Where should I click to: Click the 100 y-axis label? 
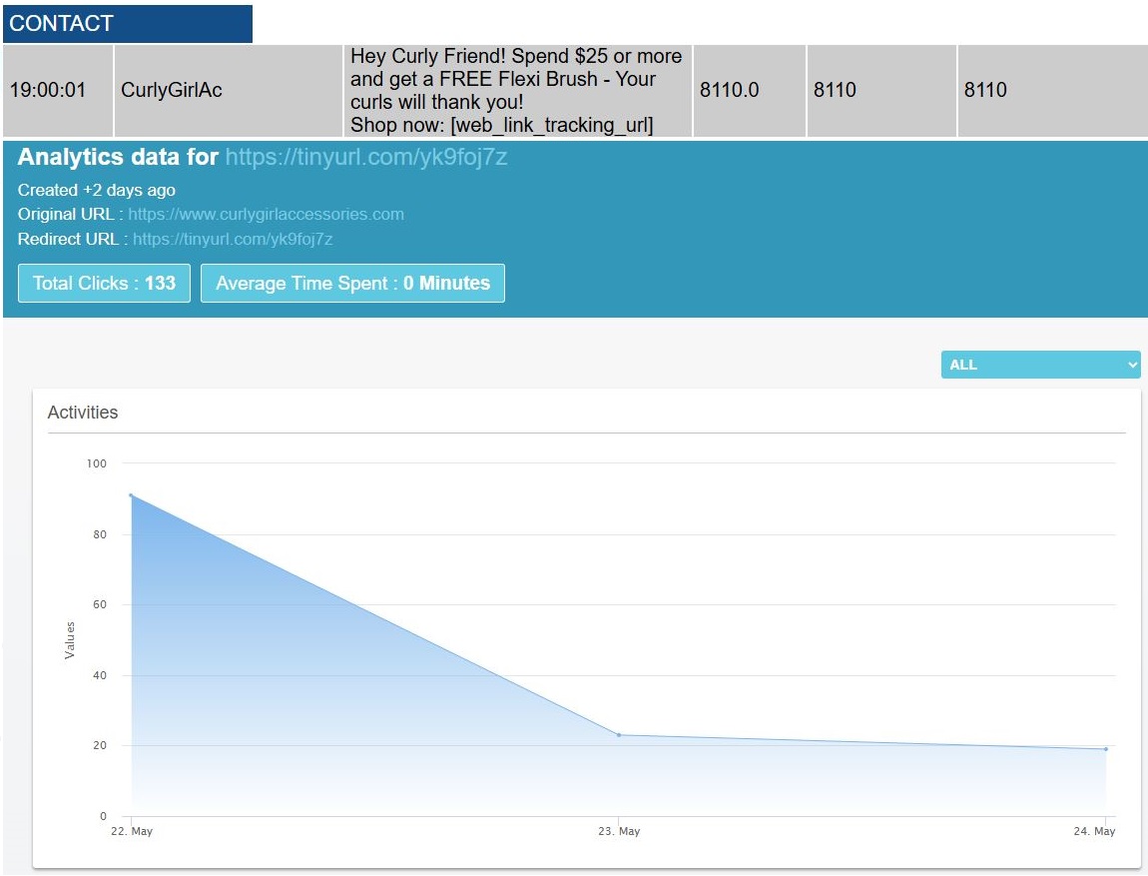click(x=96, y=463)
